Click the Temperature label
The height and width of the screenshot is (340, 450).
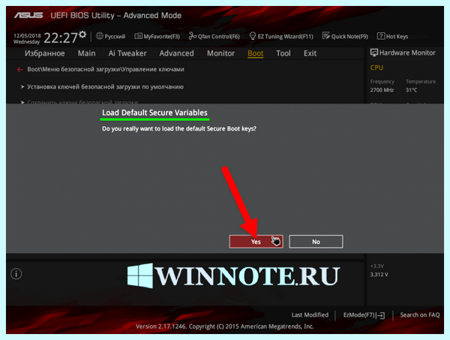(421, 82)
